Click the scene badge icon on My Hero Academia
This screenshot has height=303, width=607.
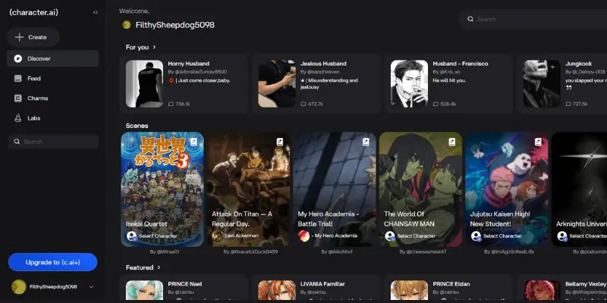coord(366,142)
